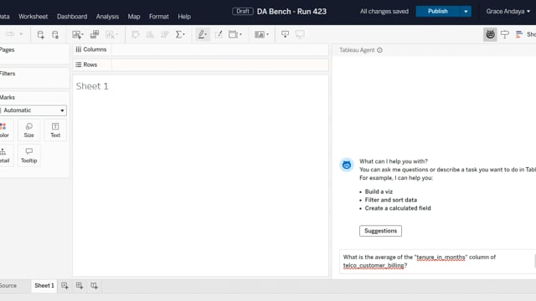Click the Data Guide icon beside Agent
This screenshot has height=301, width=536.
[x=504, y=34]
